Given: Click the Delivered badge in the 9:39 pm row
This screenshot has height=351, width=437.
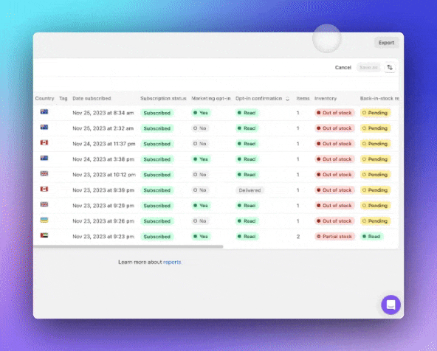Looking at the screenshot, I should click(250, 190).
